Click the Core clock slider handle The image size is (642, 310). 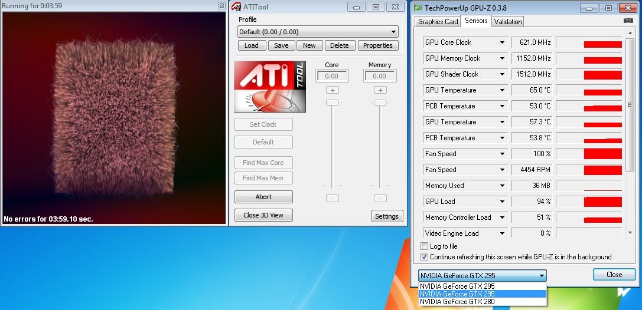pos(332,103)
